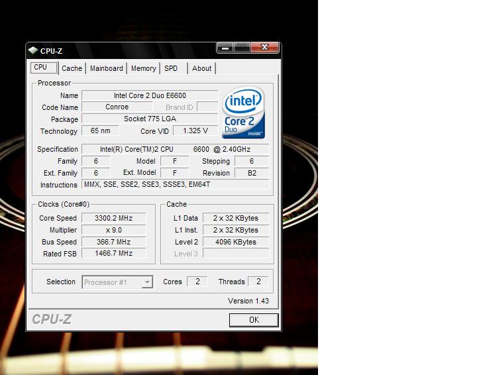The width and height of the screenshot is (477, 375).
Task: Click the Rated FSB value 1466.7 MHz
Action: 114,253
